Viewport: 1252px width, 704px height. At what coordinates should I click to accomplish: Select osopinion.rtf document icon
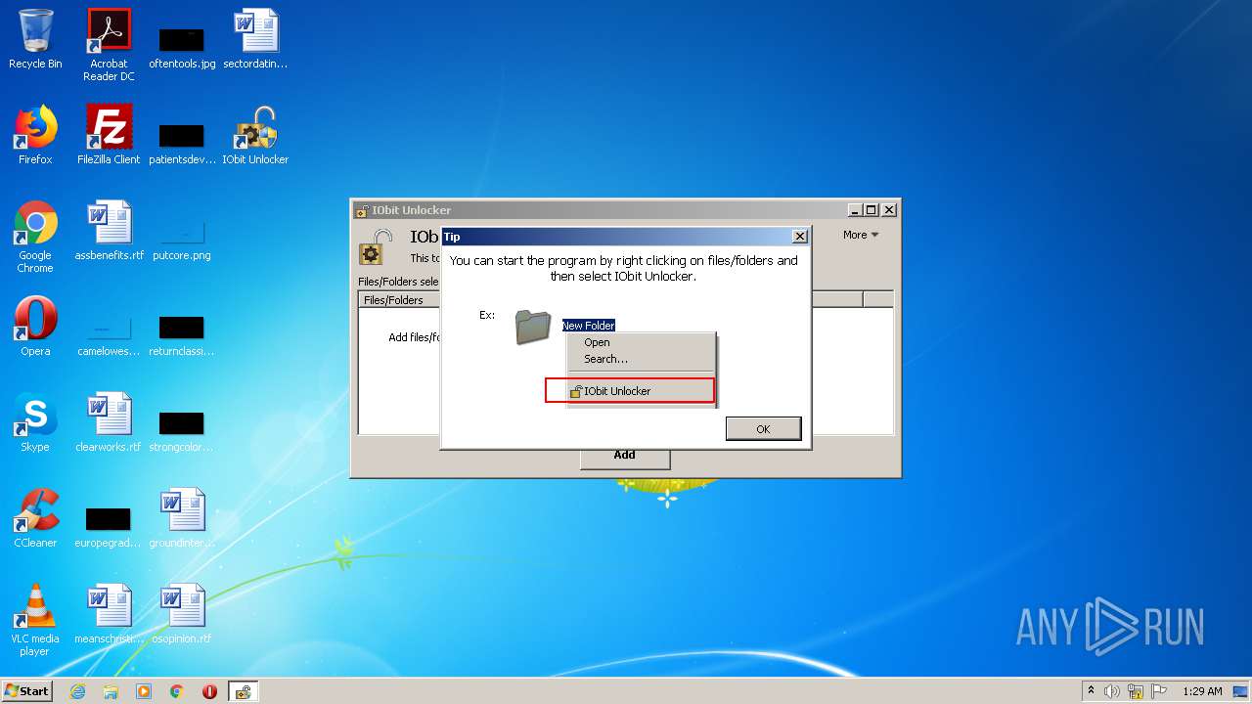tap(182, 614)
